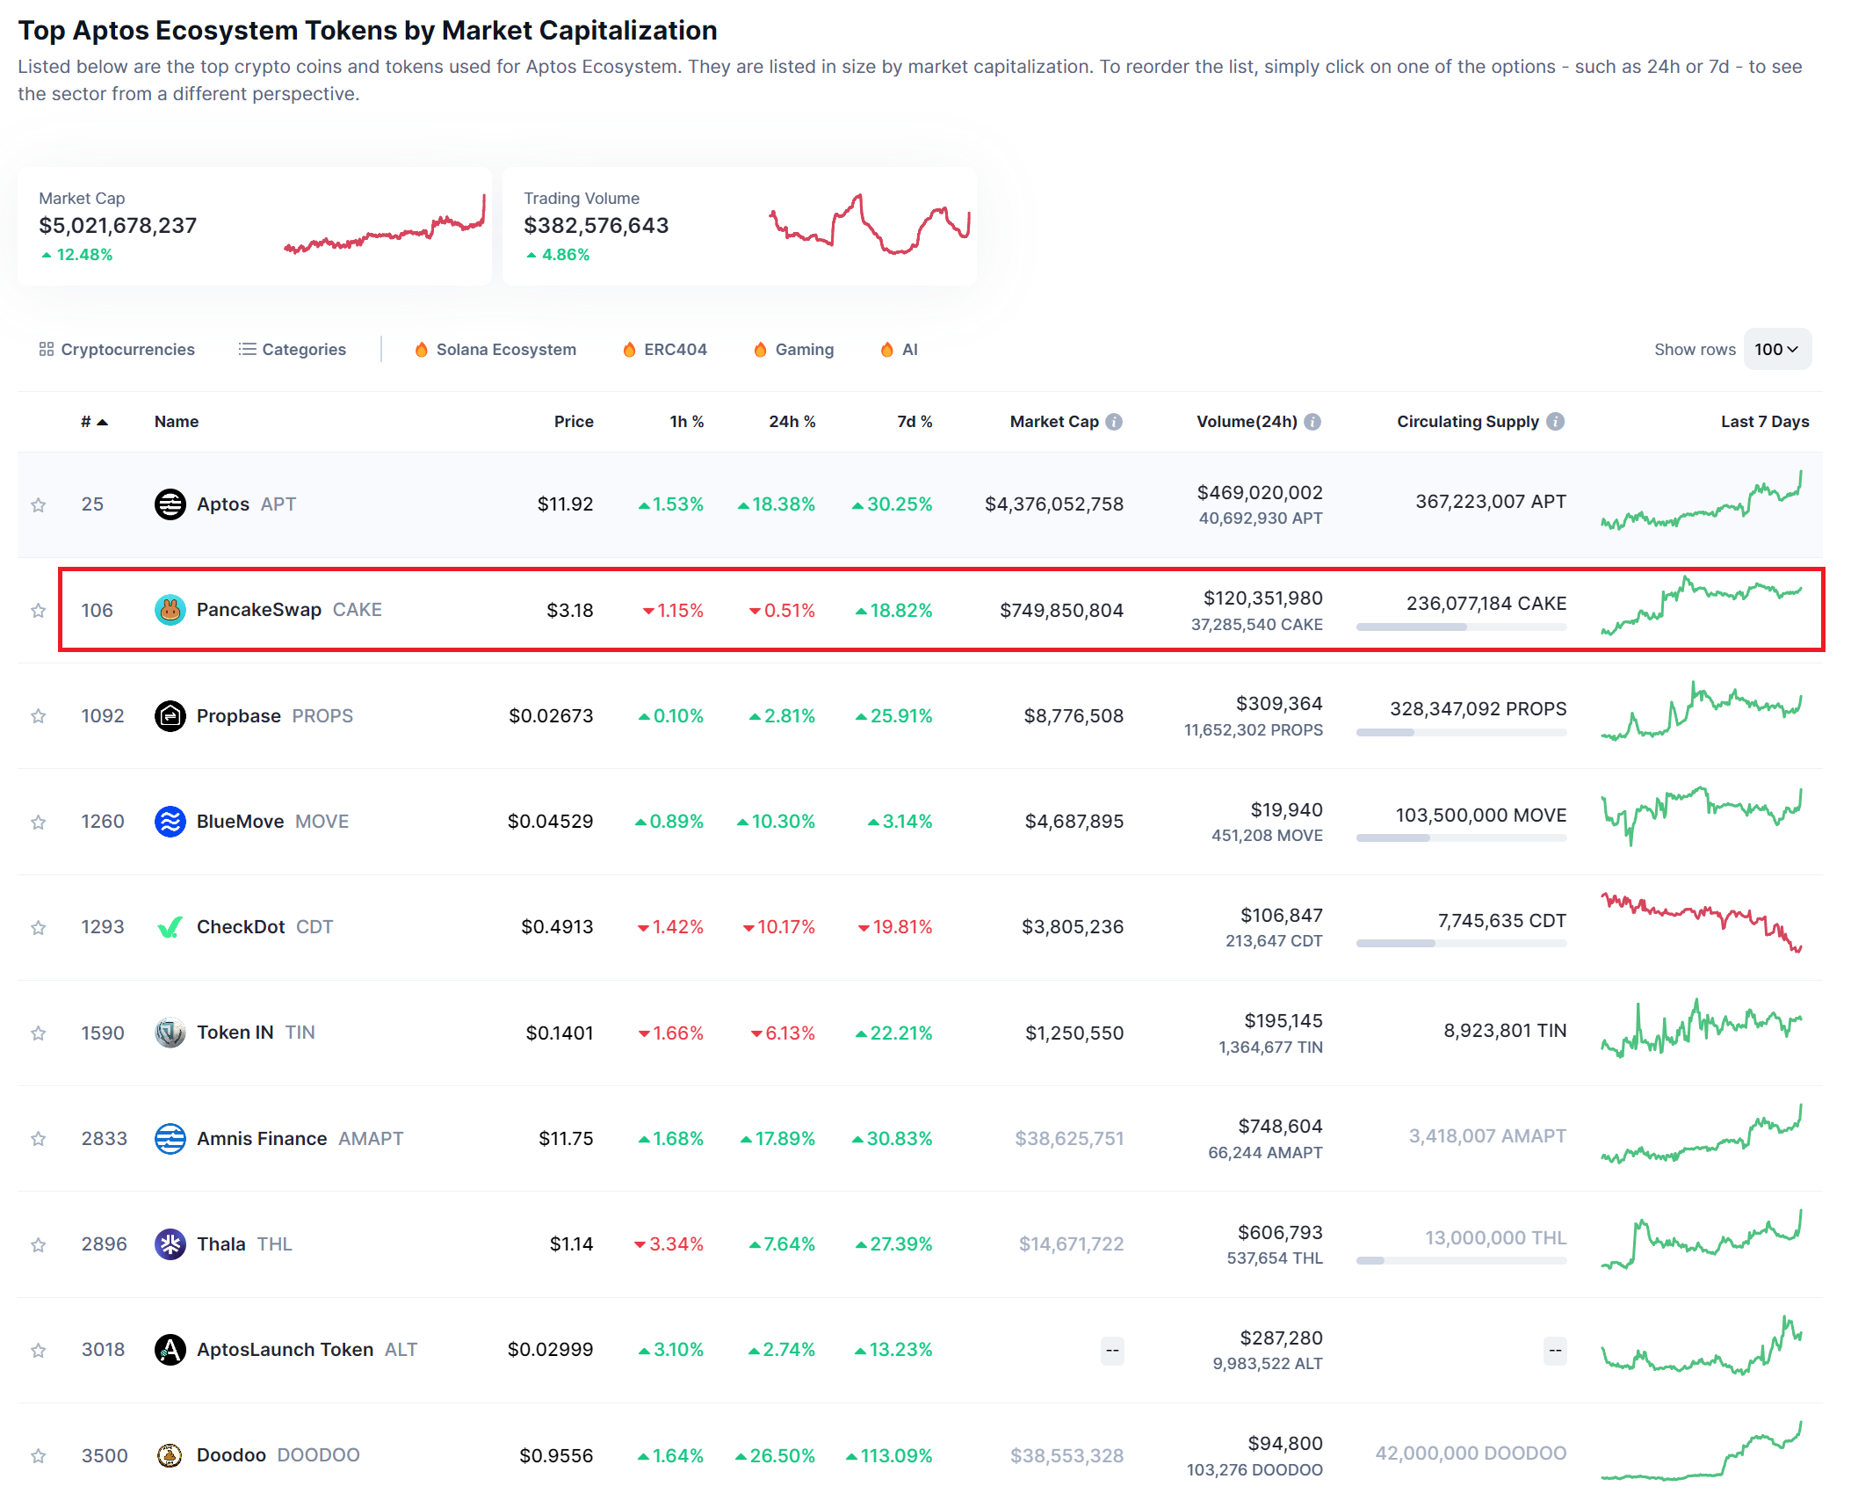Click the CheckDot checkmark logo
Viewport: 1851px width, 1508px height.
tap(170, 927)
